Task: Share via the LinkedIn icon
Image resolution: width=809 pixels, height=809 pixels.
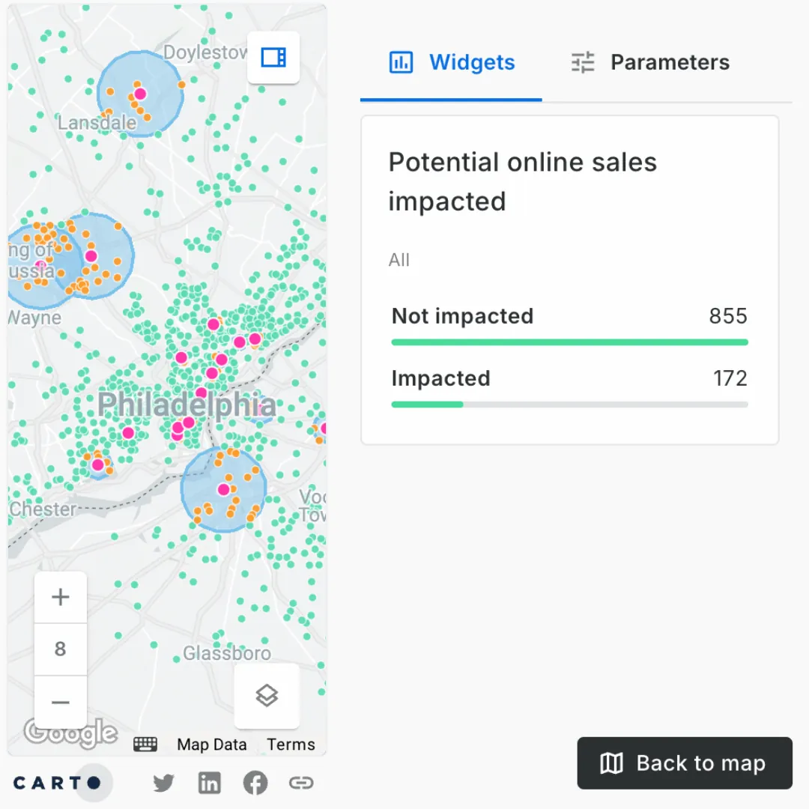Action: [x=209, y=784]
